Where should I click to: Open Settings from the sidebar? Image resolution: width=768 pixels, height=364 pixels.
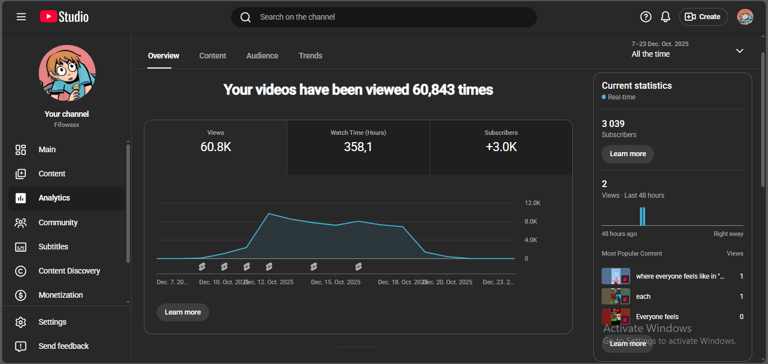click(52, 322)
